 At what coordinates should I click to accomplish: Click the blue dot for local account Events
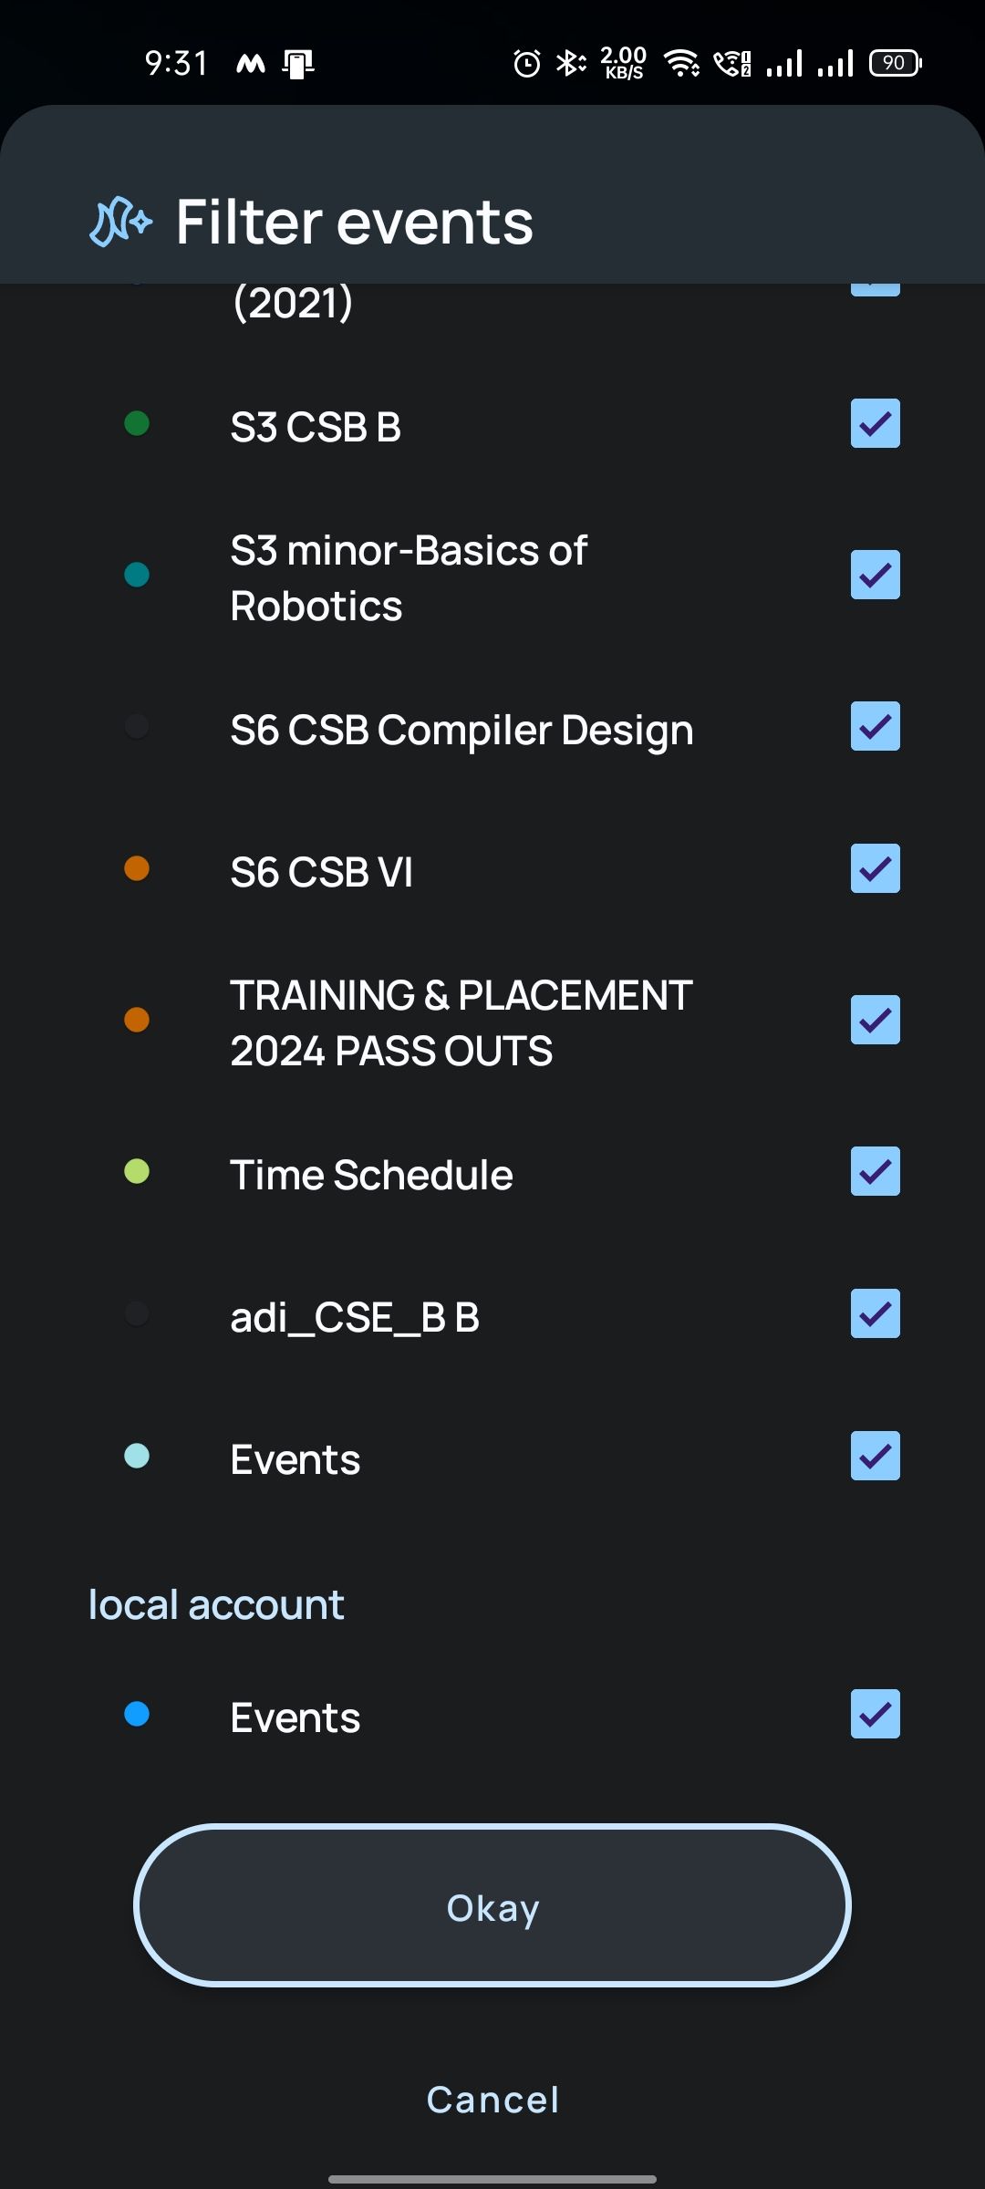pyautogui.click(x=137, y=1714)
